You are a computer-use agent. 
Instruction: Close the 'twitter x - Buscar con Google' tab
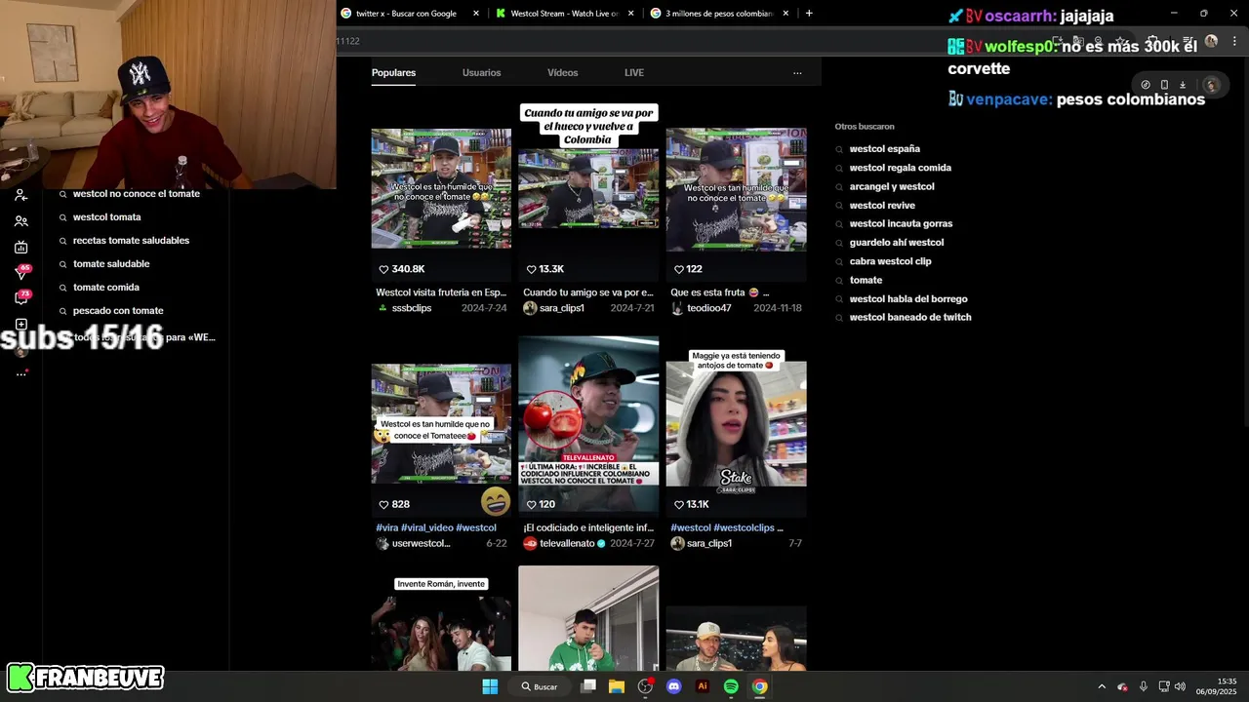tap(476, 14)
